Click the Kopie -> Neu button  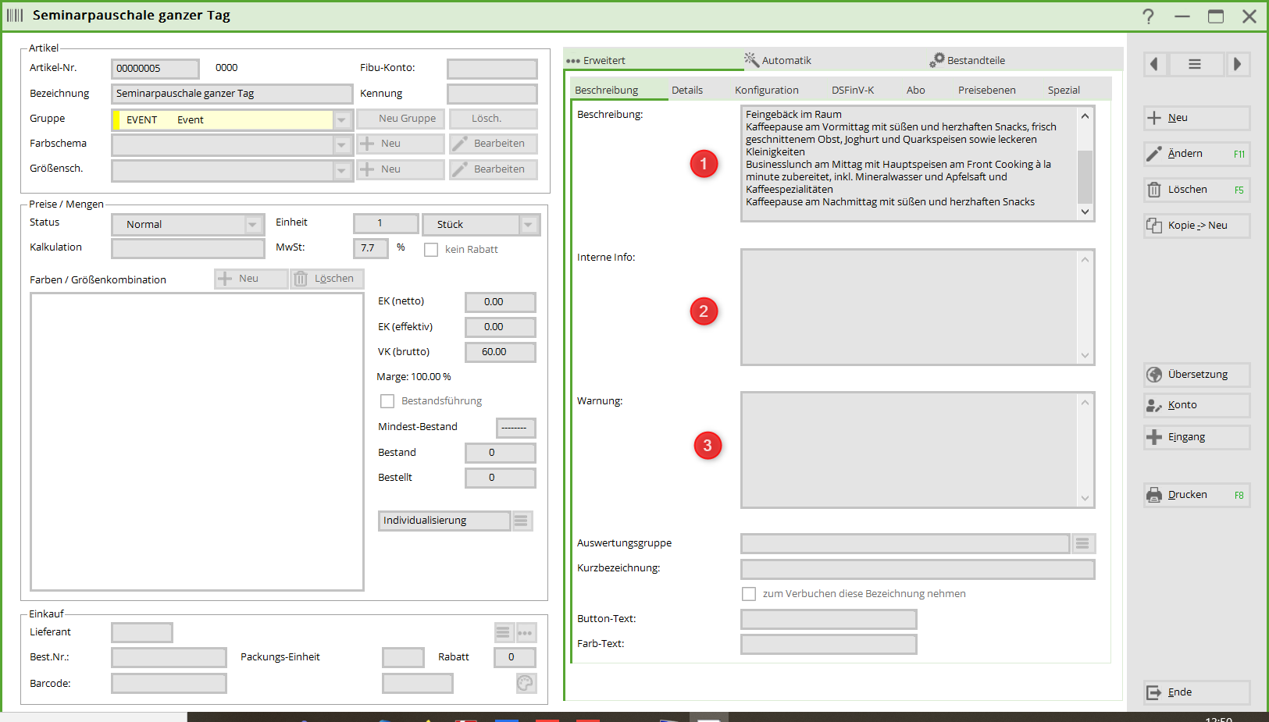(1196, 226)
